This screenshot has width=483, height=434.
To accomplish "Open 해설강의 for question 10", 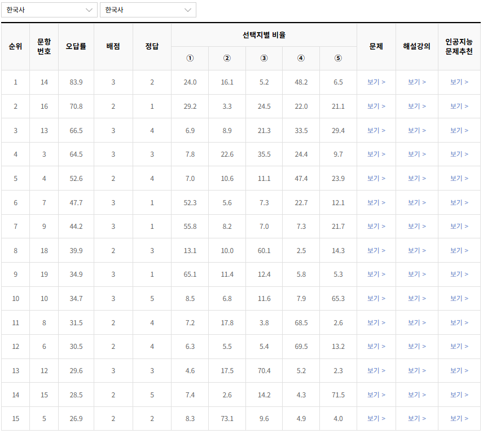I will (417, 298).
